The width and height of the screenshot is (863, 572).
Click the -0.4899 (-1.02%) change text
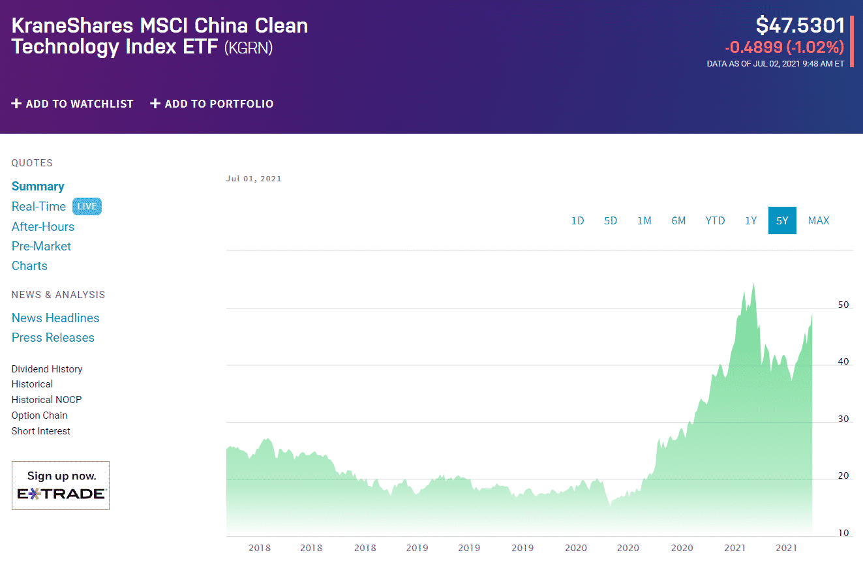point(785,47)
